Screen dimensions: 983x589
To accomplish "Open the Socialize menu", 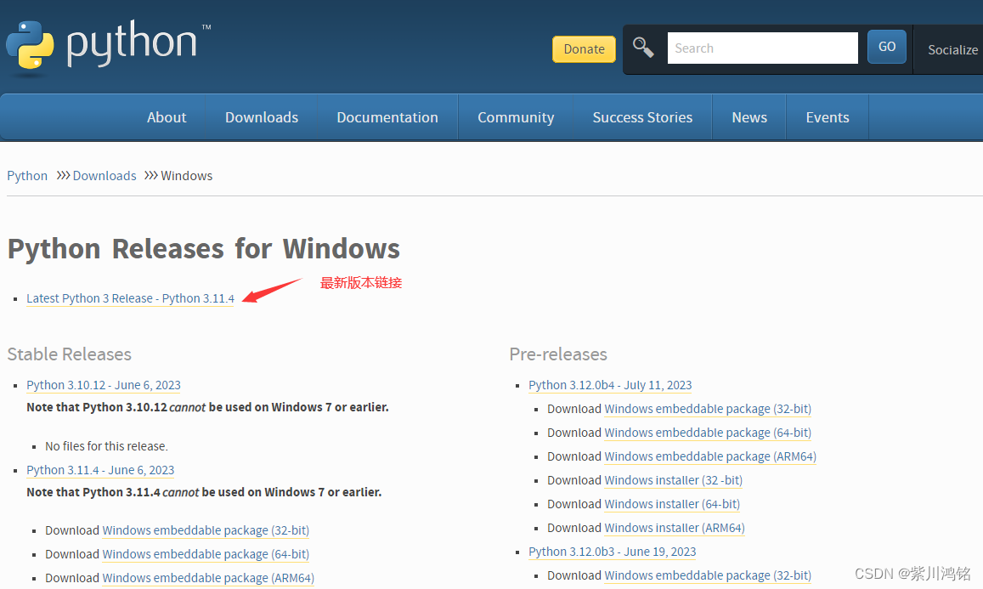I will [952, 49].
